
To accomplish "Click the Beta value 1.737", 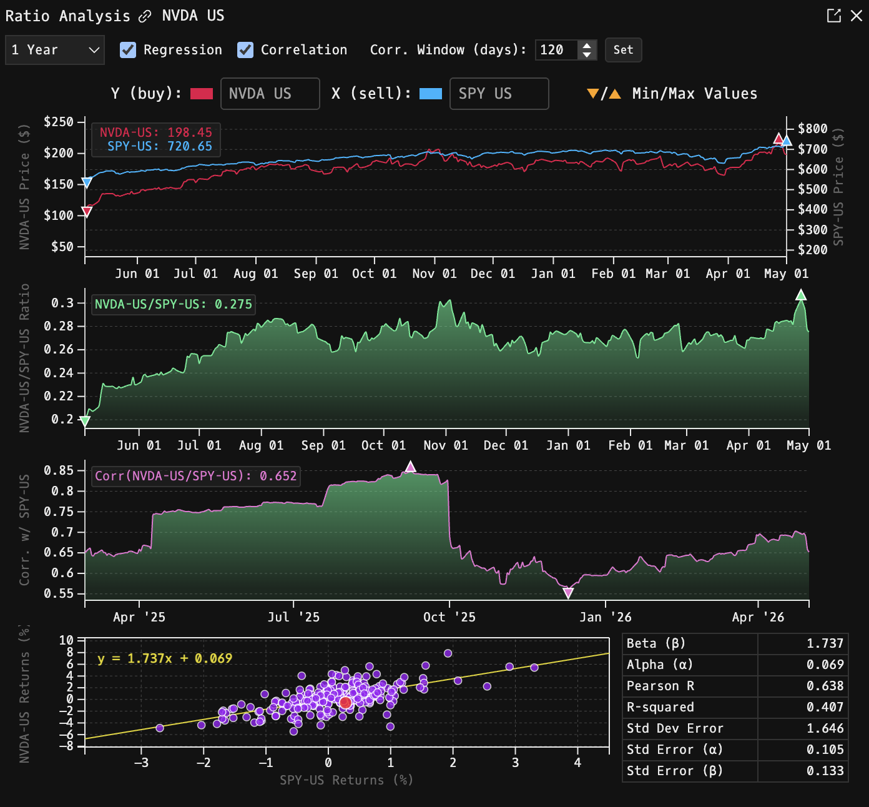I will pyautogui.click(x=825, y=643).
